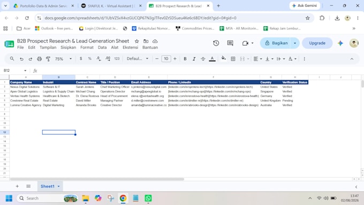Open the Windows Start menu
Image resolution: width=364 pixels, height=205 pixels.
tap(9, 198)
